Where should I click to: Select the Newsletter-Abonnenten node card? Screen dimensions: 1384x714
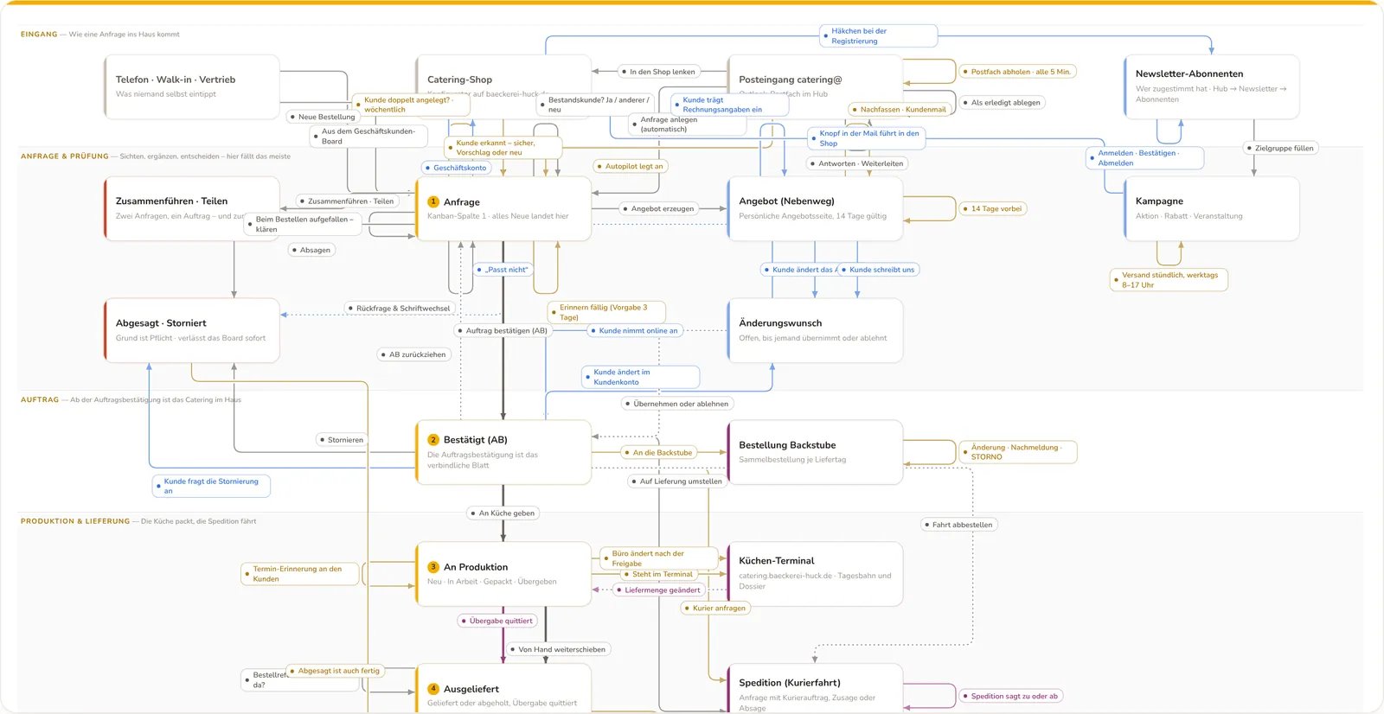1211,86
